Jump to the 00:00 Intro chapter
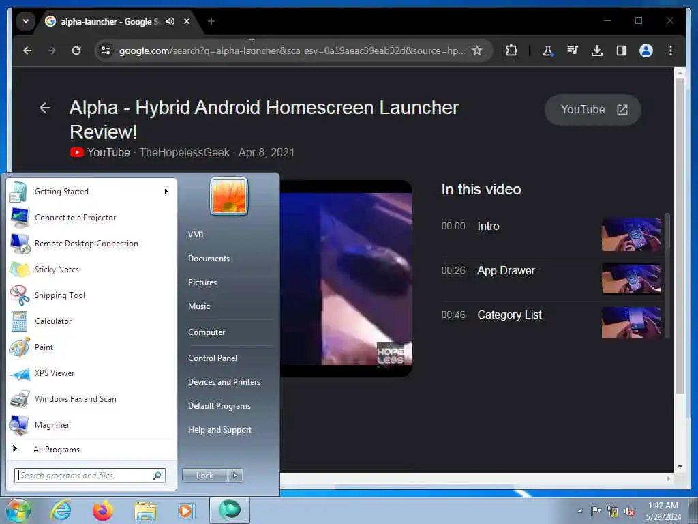 551,235
